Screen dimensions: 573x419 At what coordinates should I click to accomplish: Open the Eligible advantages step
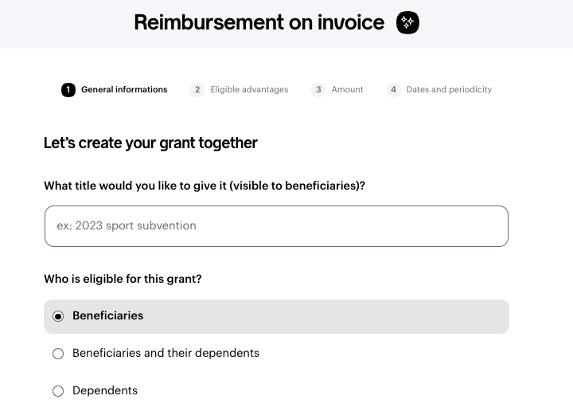249,90
